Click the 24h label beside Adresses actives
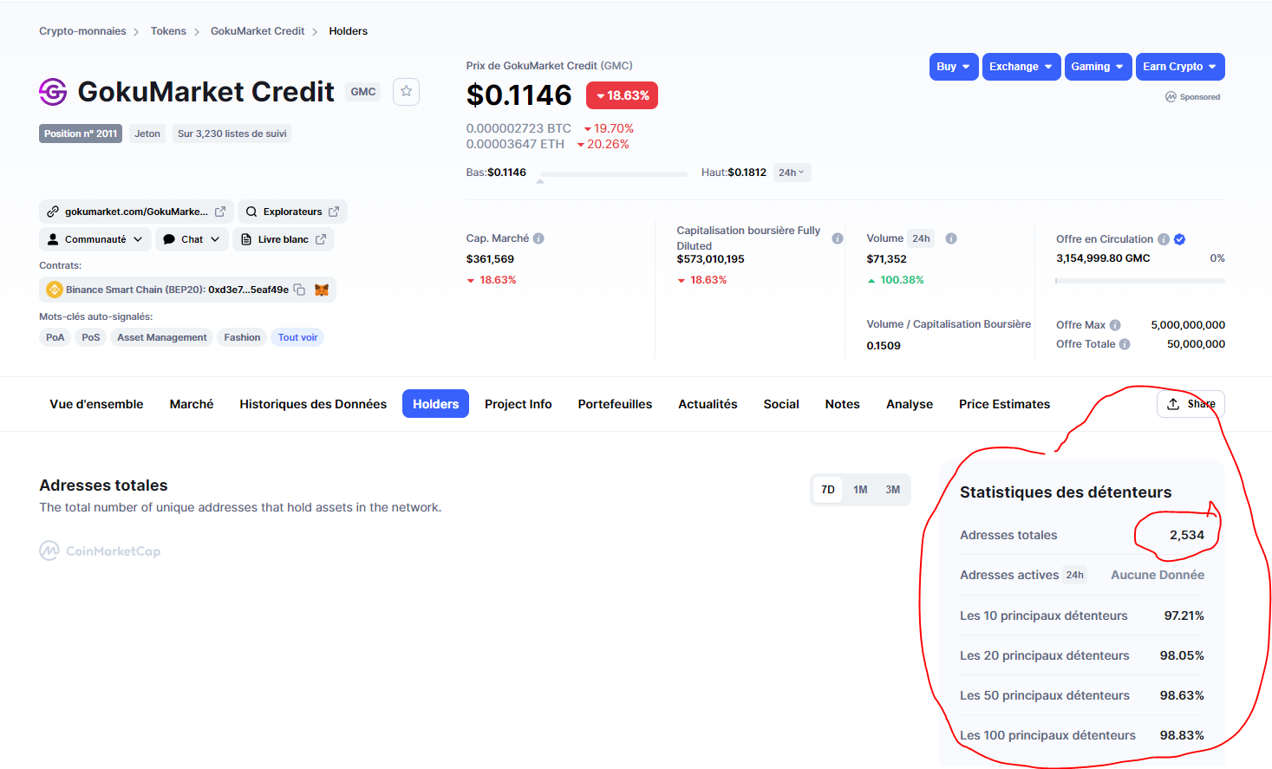Image resolution: width=1272 pixels, height=769 pixels. coord(1075,575)
